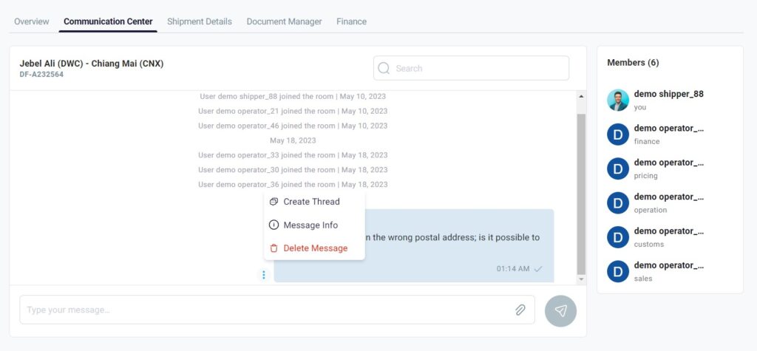Choose Delete Message from context menu

(314, 248)
